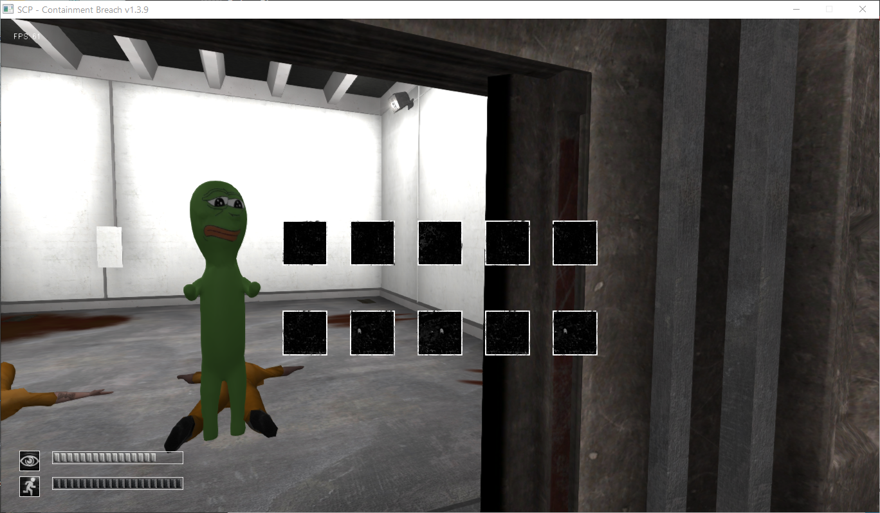Click the blink meter bar beside eye
Image resolution: width=880 pixels, height=513 pixels.
118,458
